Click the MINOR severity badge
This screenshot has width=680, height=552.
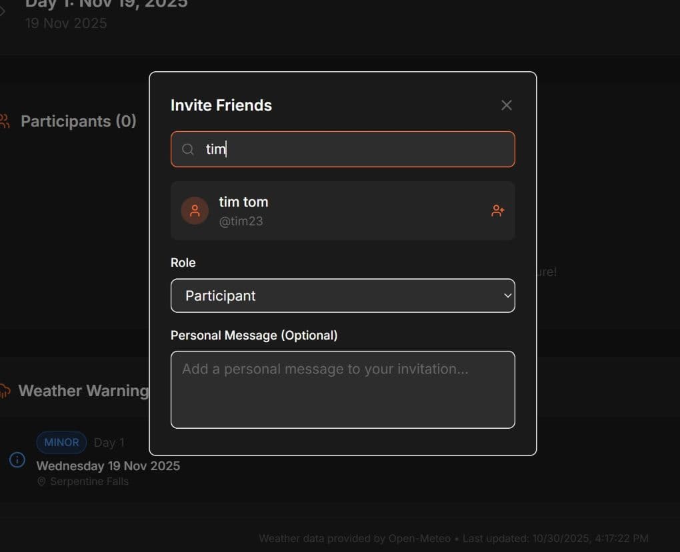[61, 442]
